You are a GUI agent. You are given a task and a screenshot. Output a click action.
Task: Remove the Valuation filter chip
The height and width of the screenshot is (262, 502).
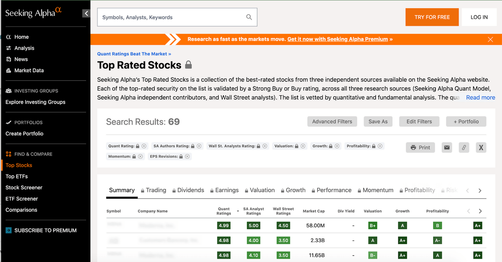[303, 146]
